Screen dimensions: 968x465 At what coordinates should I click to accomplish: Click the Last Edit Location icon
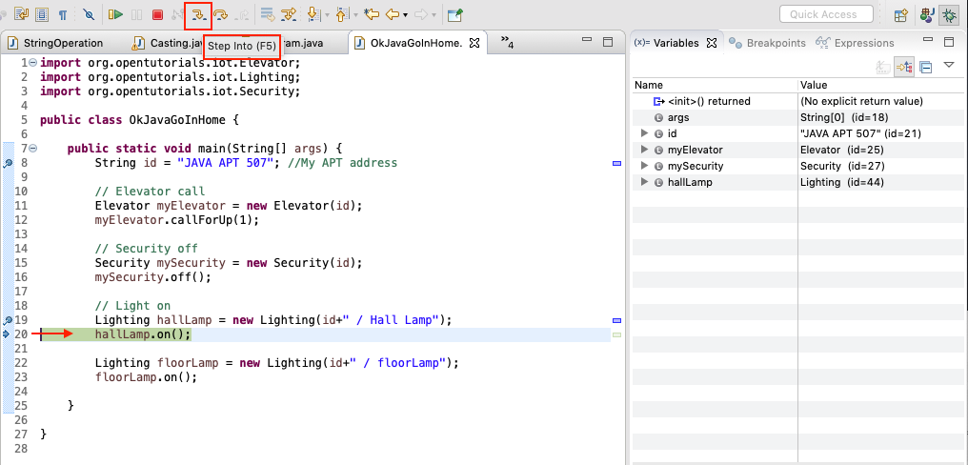click(371, 15)
